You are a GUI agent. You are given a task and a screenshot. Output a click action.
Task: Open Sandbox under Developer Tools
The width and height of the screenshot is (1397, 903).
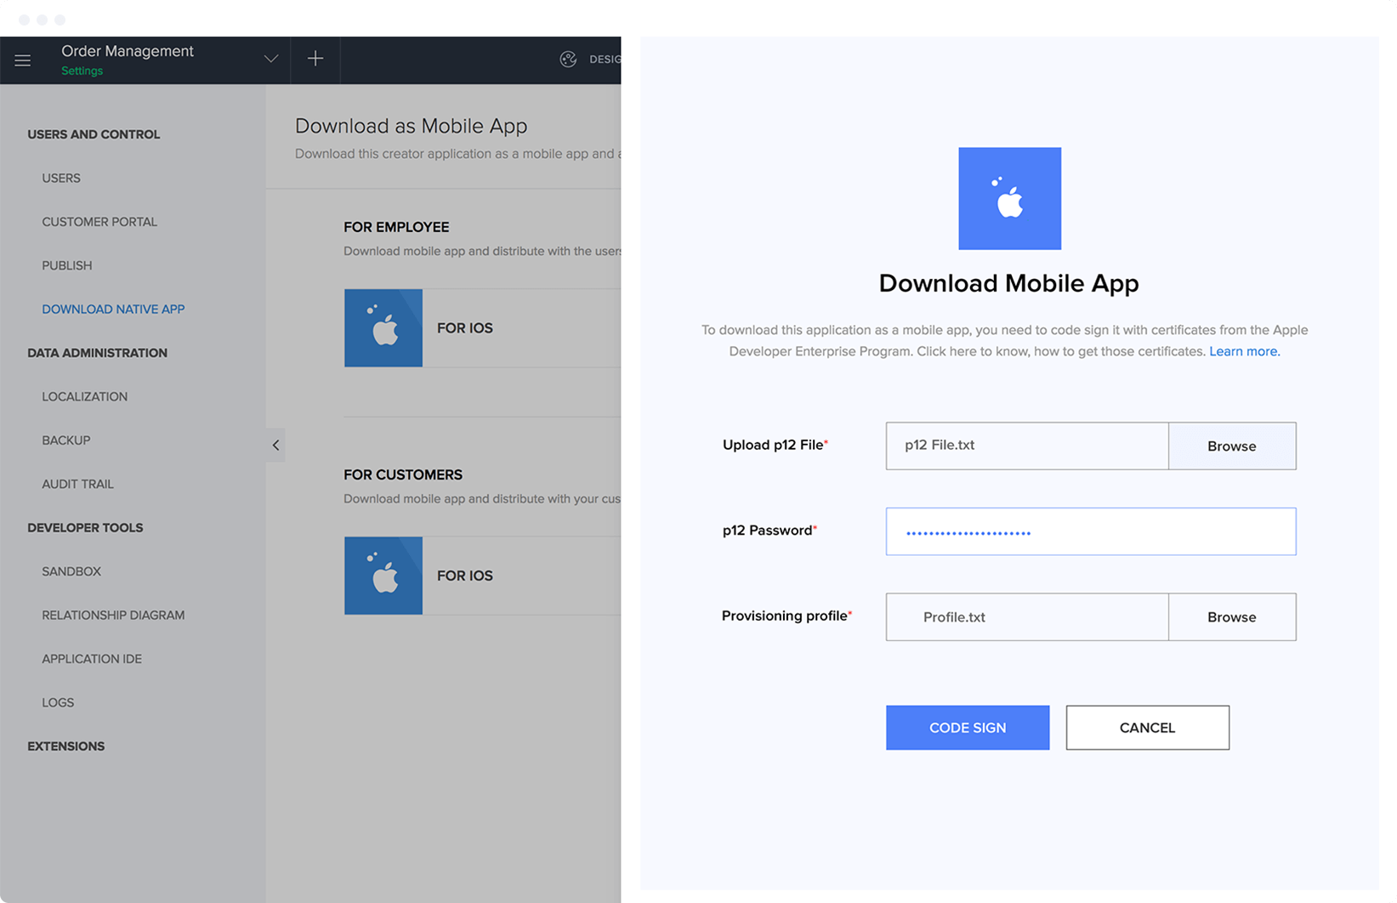pos(71,571)
